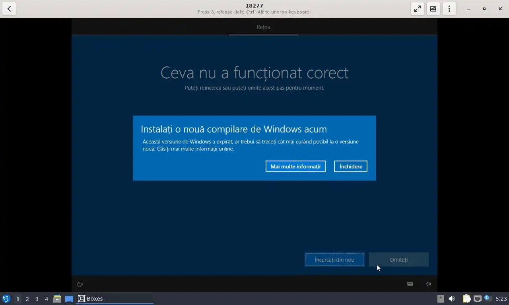
Task: Click the panel volume speaker icon
Action: click(452, 299)
